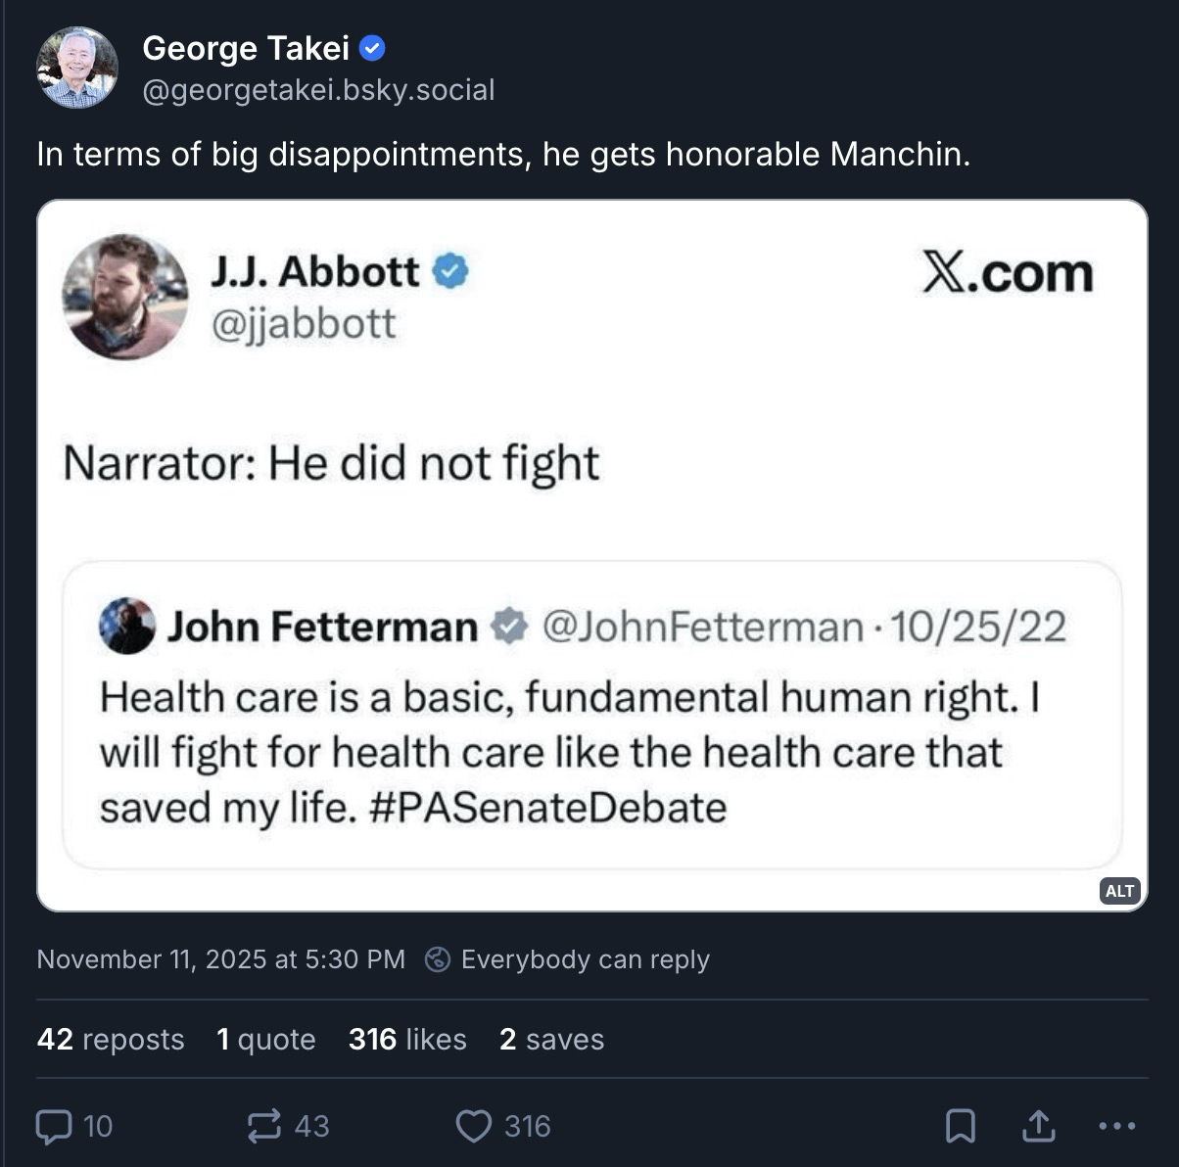Click the post text about honorable Manchin
1179x1167 pixels.
point(503,154)
